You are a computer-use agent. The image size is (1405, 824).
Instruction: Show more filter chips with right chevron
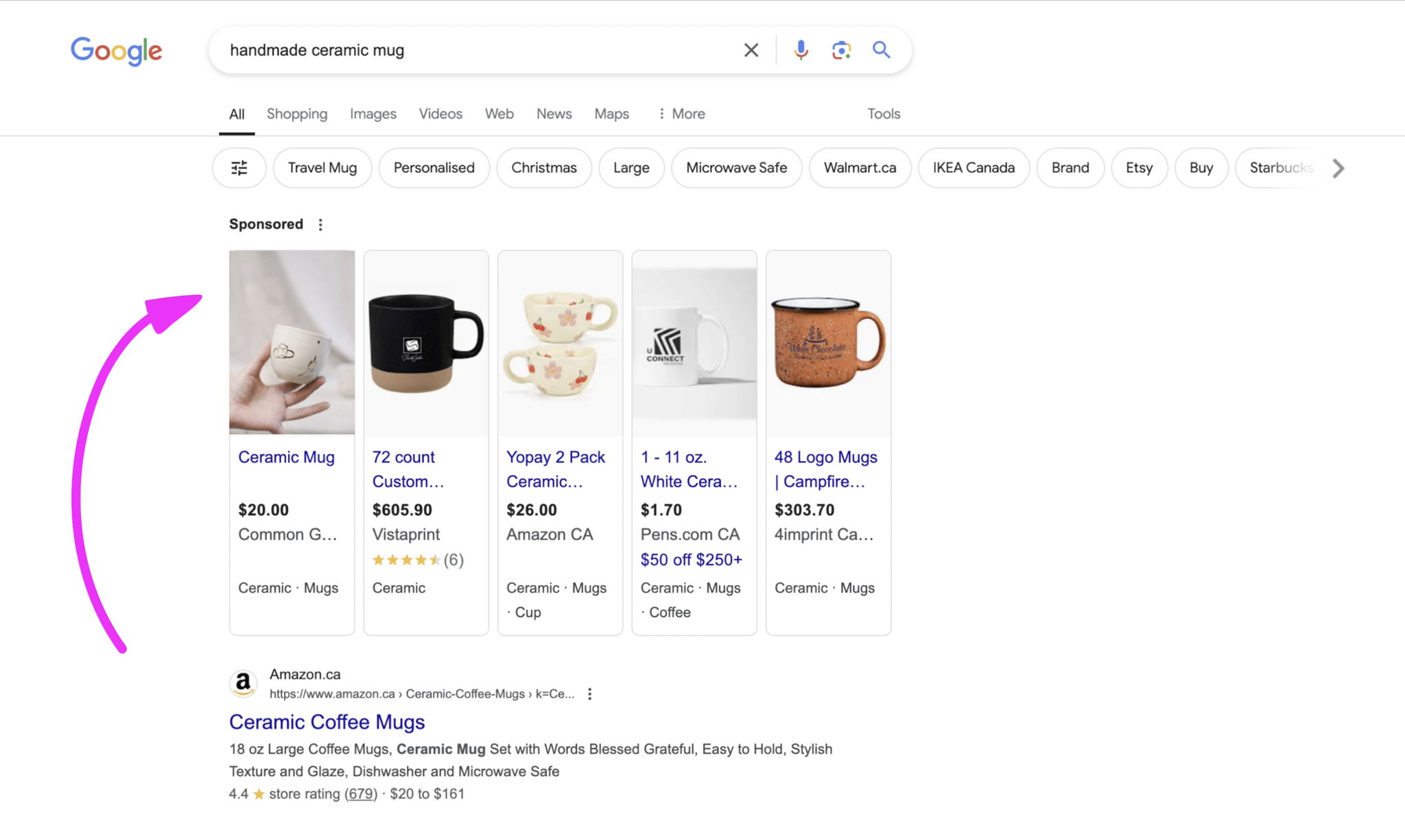pos(1338,168)
